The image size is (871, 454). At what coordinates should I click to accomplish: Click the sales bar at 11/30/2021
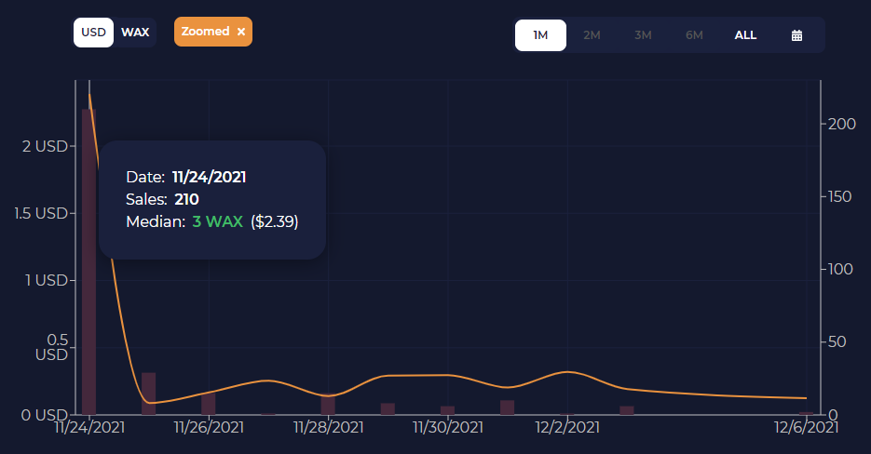448,410
